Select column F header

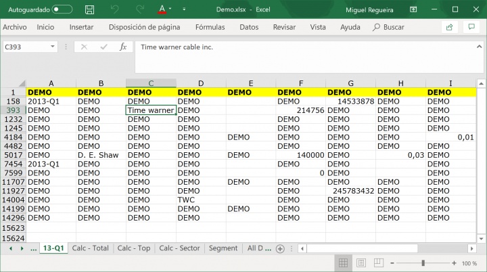click(x=300, y=83)
